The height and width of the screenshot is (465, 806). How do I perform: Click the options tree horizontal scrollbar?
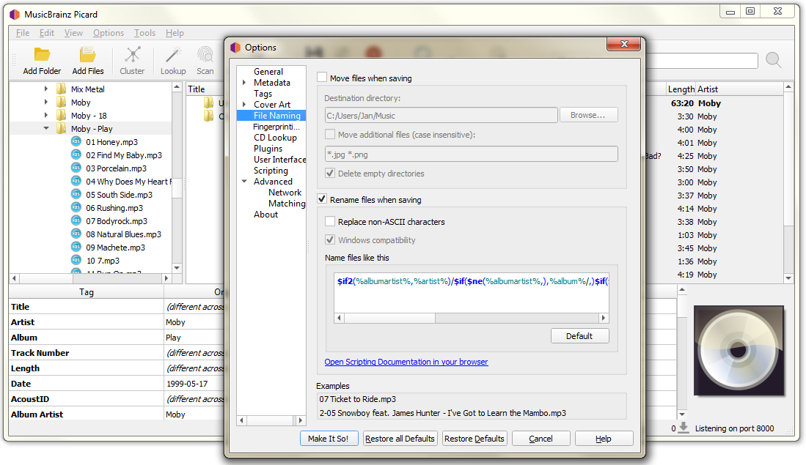271,420
